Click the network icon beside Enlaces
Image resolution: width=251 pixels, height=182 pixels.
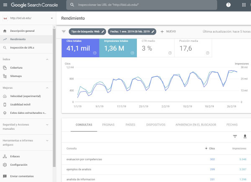(x=5, y=156)
